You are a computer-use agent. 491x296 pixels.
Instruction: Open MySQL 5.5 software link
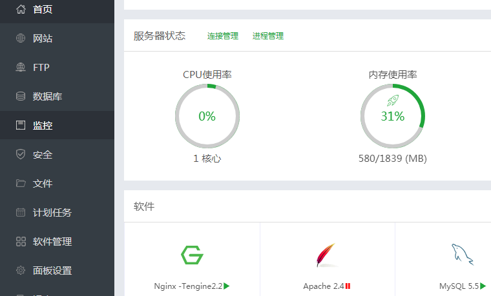coord(459,286)
